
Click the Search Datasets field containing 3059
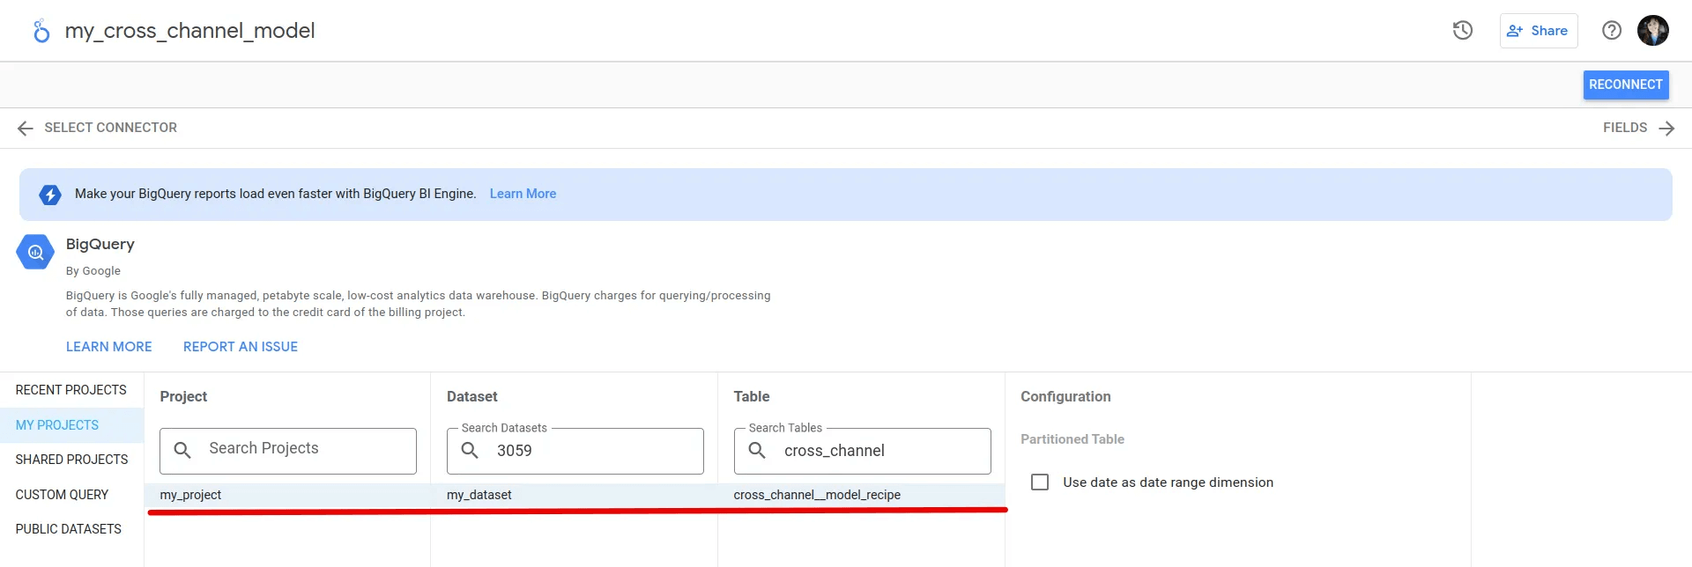[x=575, y=451]
